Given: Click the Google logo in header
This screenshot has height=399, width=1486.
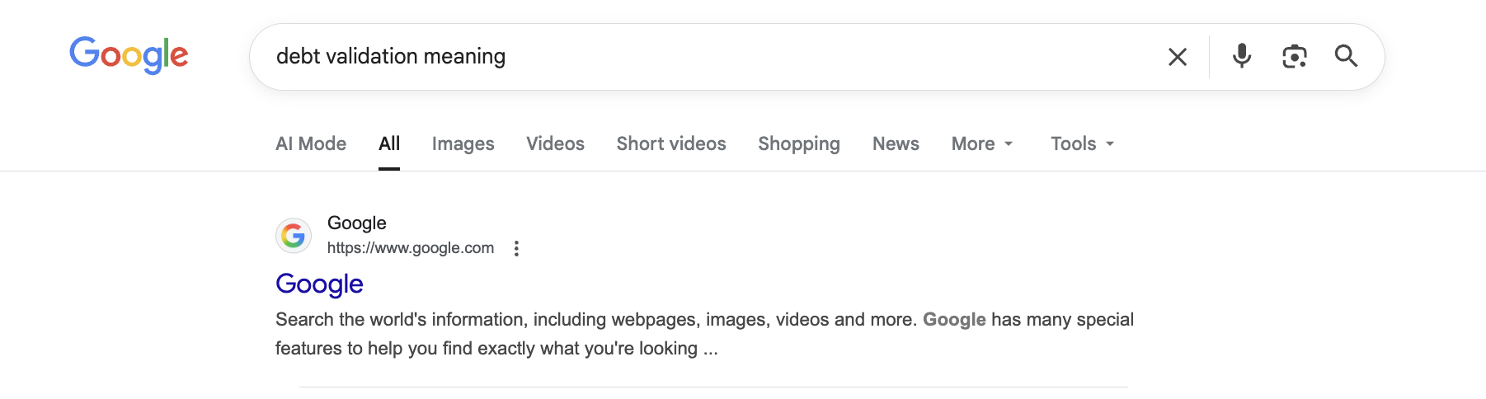Looking at the screenshot, I should tap(129, 55).
